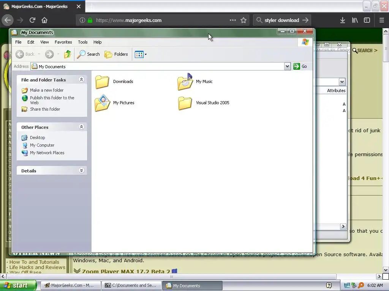
Task: Select the Visual Studio 2005 folder icon
Action: coord(185,103)
